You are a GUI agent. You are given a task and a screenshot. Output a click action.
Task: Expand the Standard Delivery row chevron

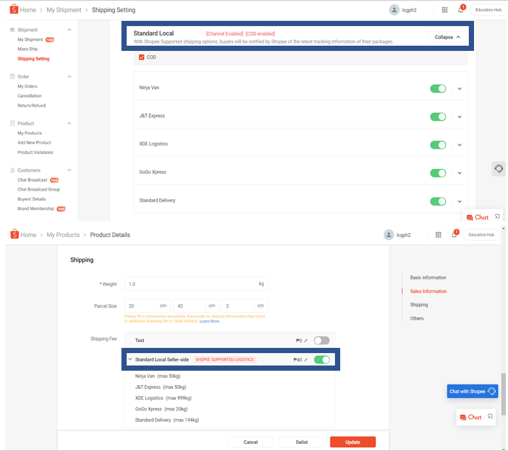coord(460,202)
